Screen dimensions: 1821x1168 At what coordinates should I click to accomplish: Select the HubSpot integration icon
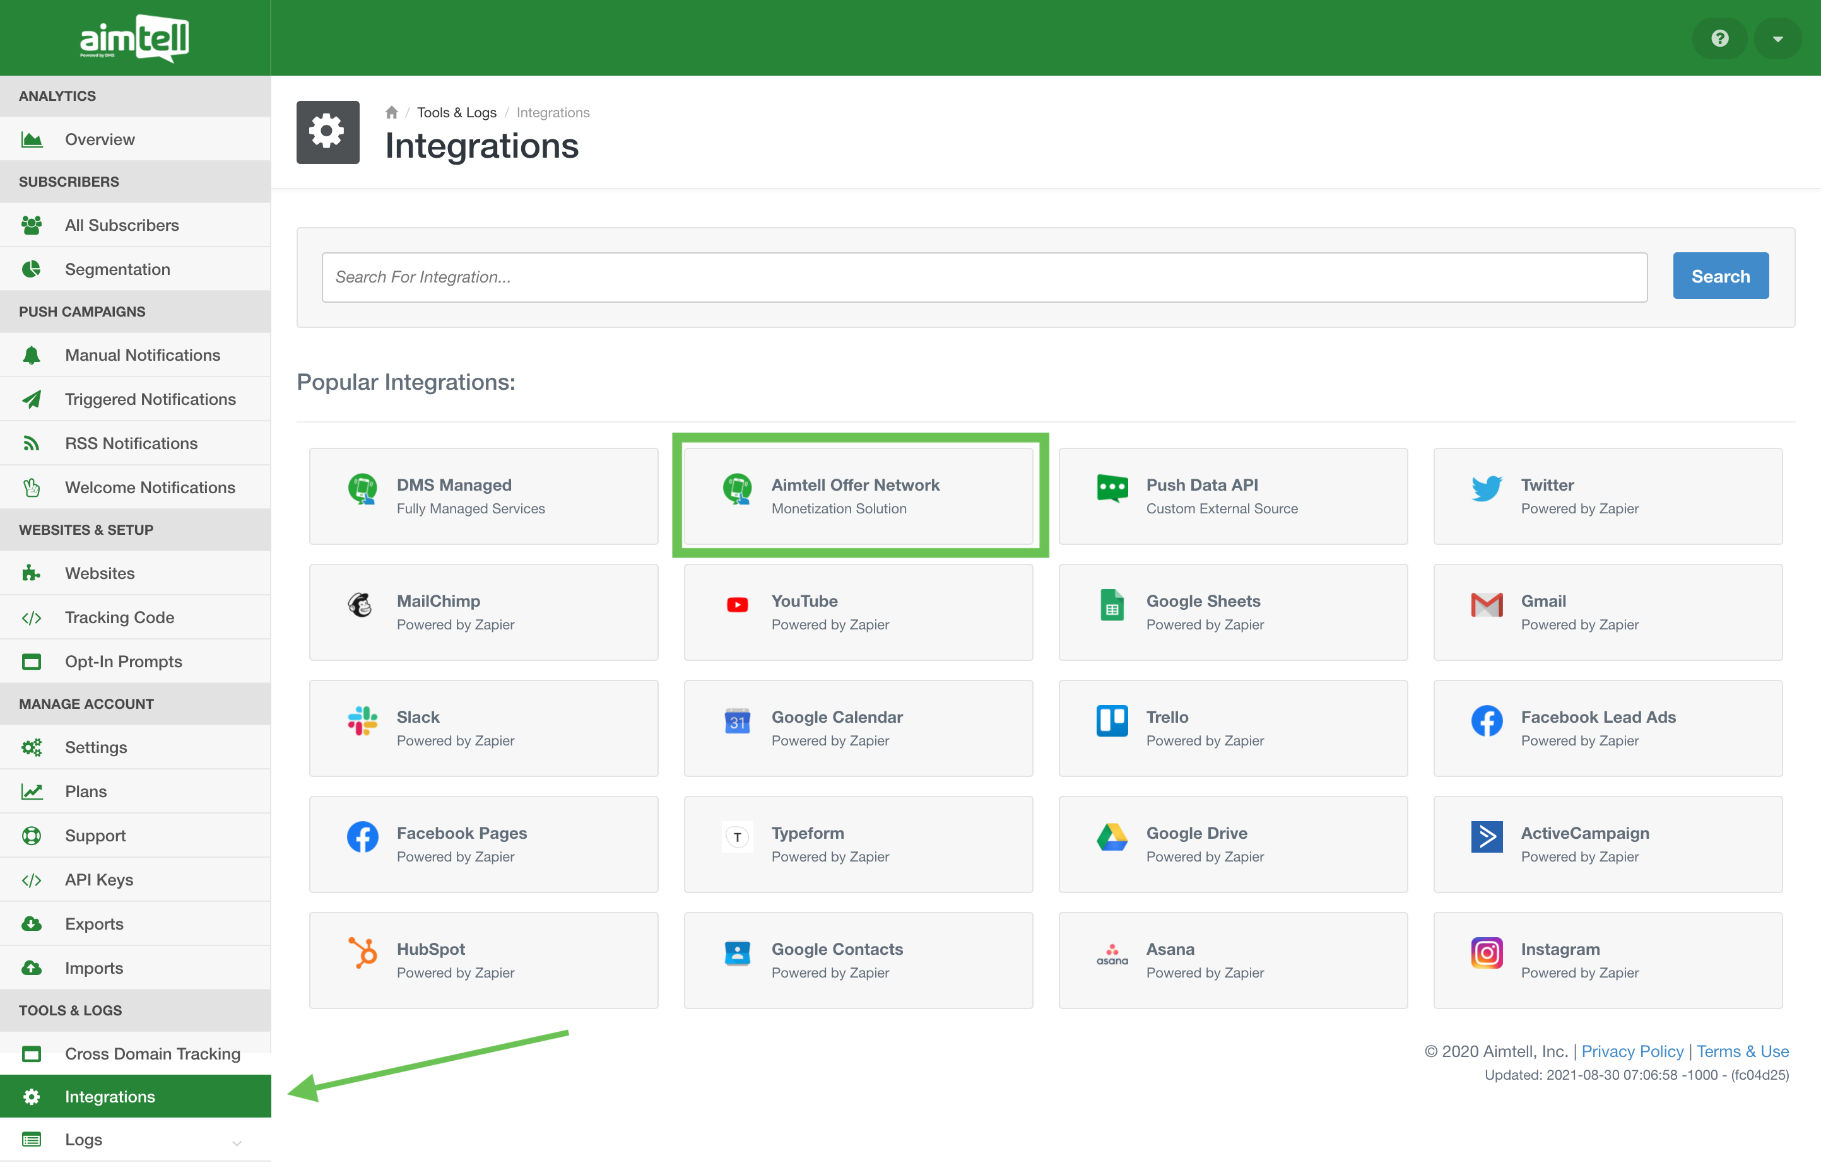point(362,952)
